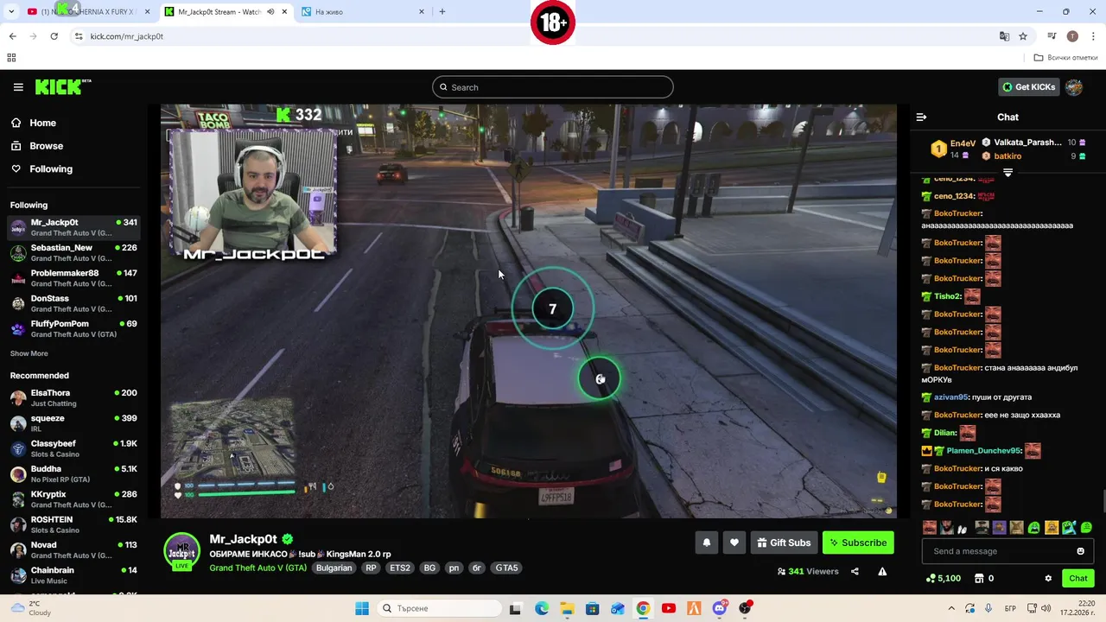1106x622 pixels.
Task: Open recommended channel ElsaThora
Action: [x=73, y=397]
